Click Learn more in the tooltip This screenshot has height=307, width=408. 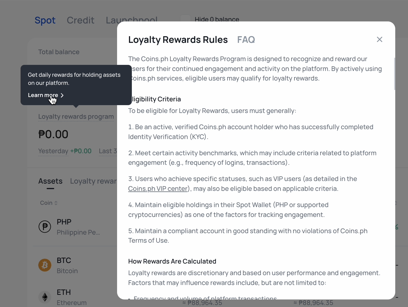pyautogui.click(x=43, y=95)
